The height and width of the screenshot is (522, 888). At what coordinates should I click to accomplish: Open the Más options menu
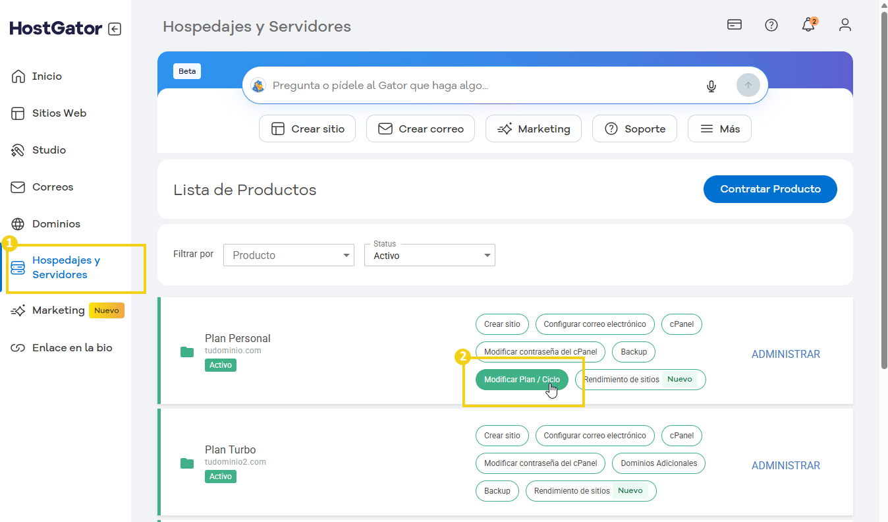click(719, 129)
